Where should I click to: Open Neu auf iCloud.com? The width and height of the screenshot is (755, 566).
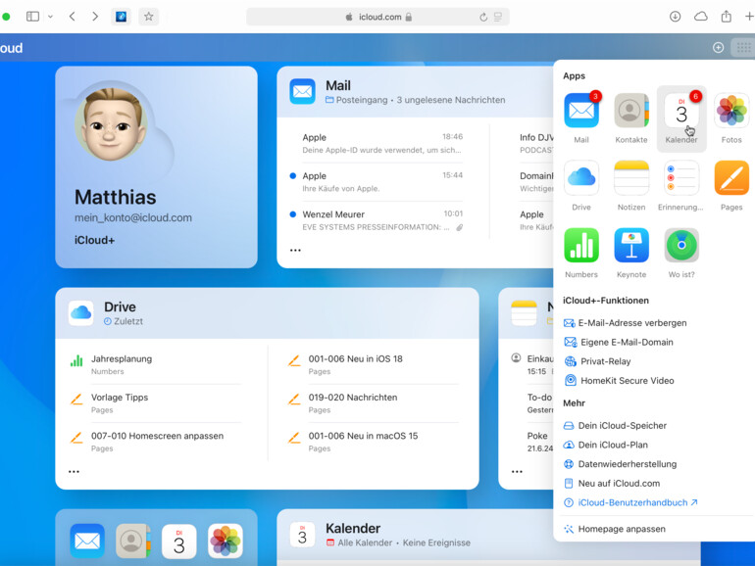(x=612, y=484)
